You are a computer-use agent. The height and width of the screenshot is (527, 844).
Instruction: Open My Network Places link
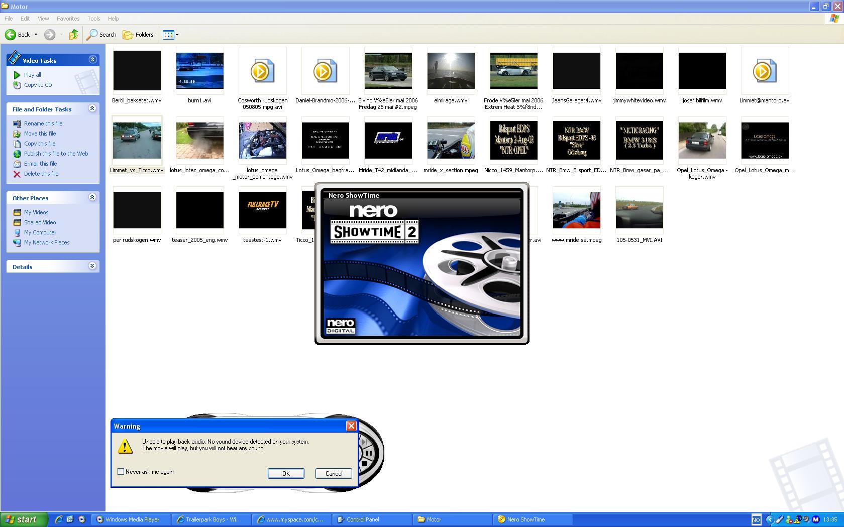click(x=47, y=242)
